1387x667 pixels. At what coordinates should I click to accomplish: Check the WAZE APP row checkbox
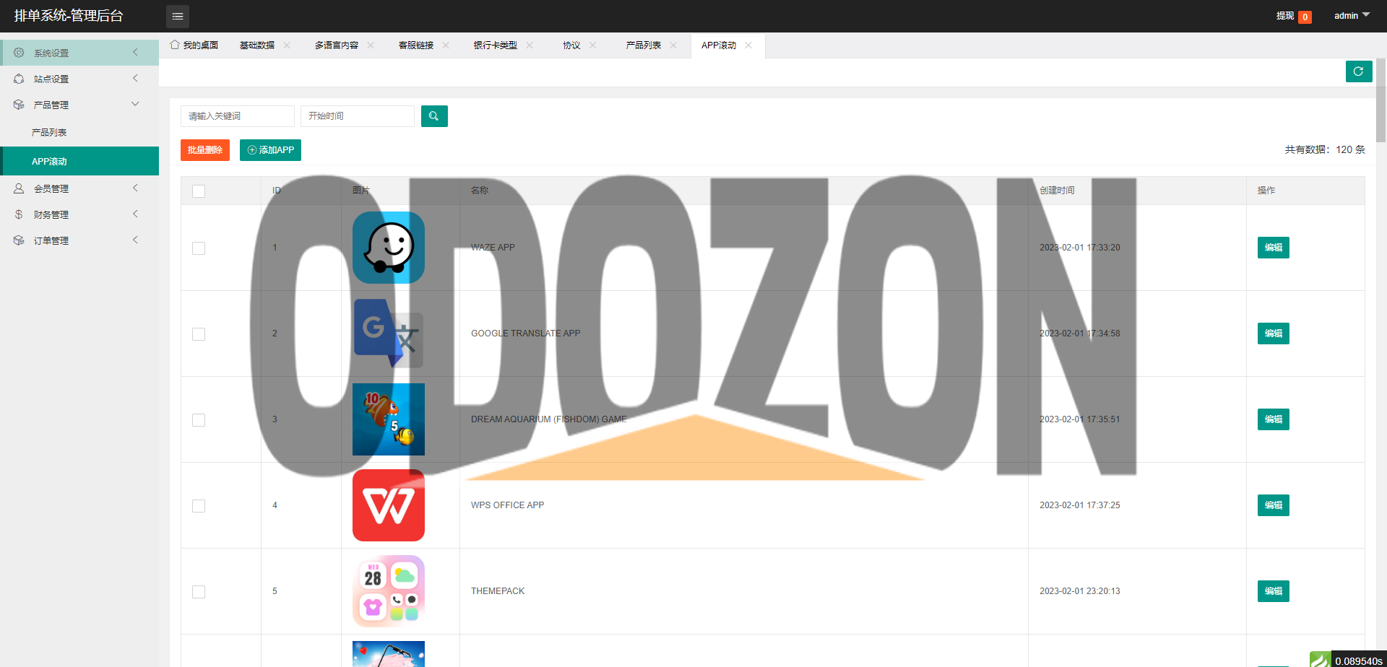(x=199, y=248)
